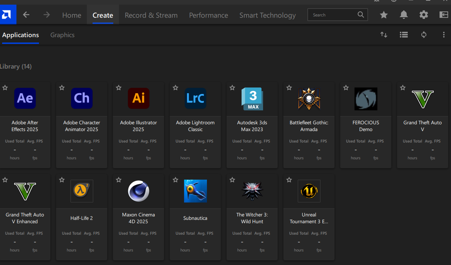Open the favorites star in top bar

point(384,15)
